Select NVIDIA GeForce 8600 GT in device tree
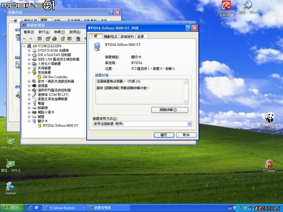This screenshot has height=212, width=283. click(60, 125)
